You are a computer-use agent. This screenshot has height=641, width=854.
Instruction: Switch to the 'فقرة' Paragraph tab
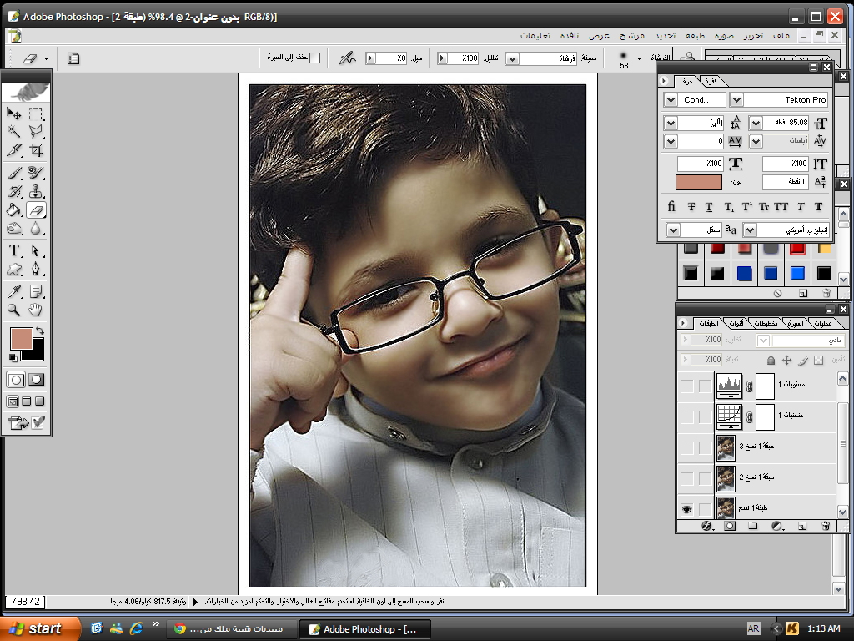pos(711,81)
